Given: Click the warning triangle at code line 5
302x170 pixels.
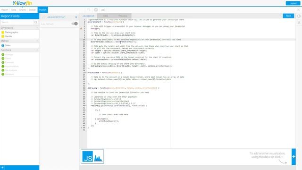Looking at the screenshot, I should [81, 28].
